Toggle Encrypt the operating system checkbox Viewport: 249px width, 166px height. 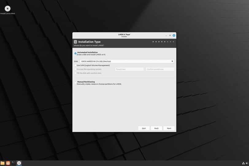(75, 69)
